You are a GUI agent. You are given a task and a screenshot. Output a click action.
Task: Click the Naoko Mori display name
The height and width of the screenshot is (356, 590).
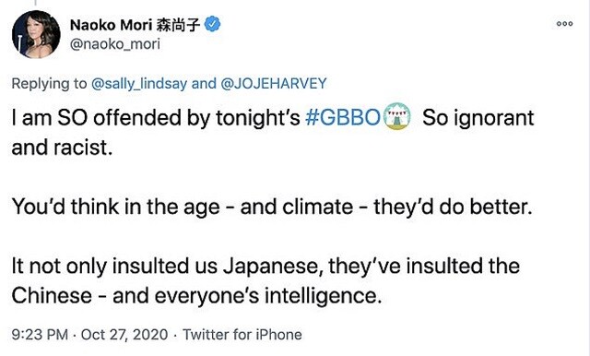tap(111, 25)
